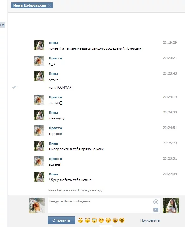Open horse avatar thumbnail beside message box
185x227 pixels.
point(37,206)
